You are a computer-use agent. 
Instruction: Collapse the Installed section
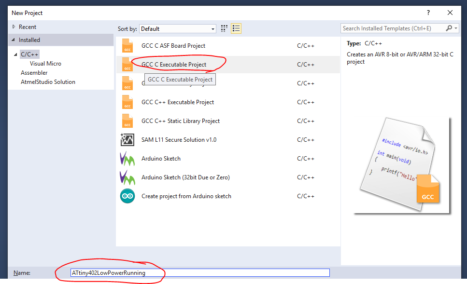14,40
